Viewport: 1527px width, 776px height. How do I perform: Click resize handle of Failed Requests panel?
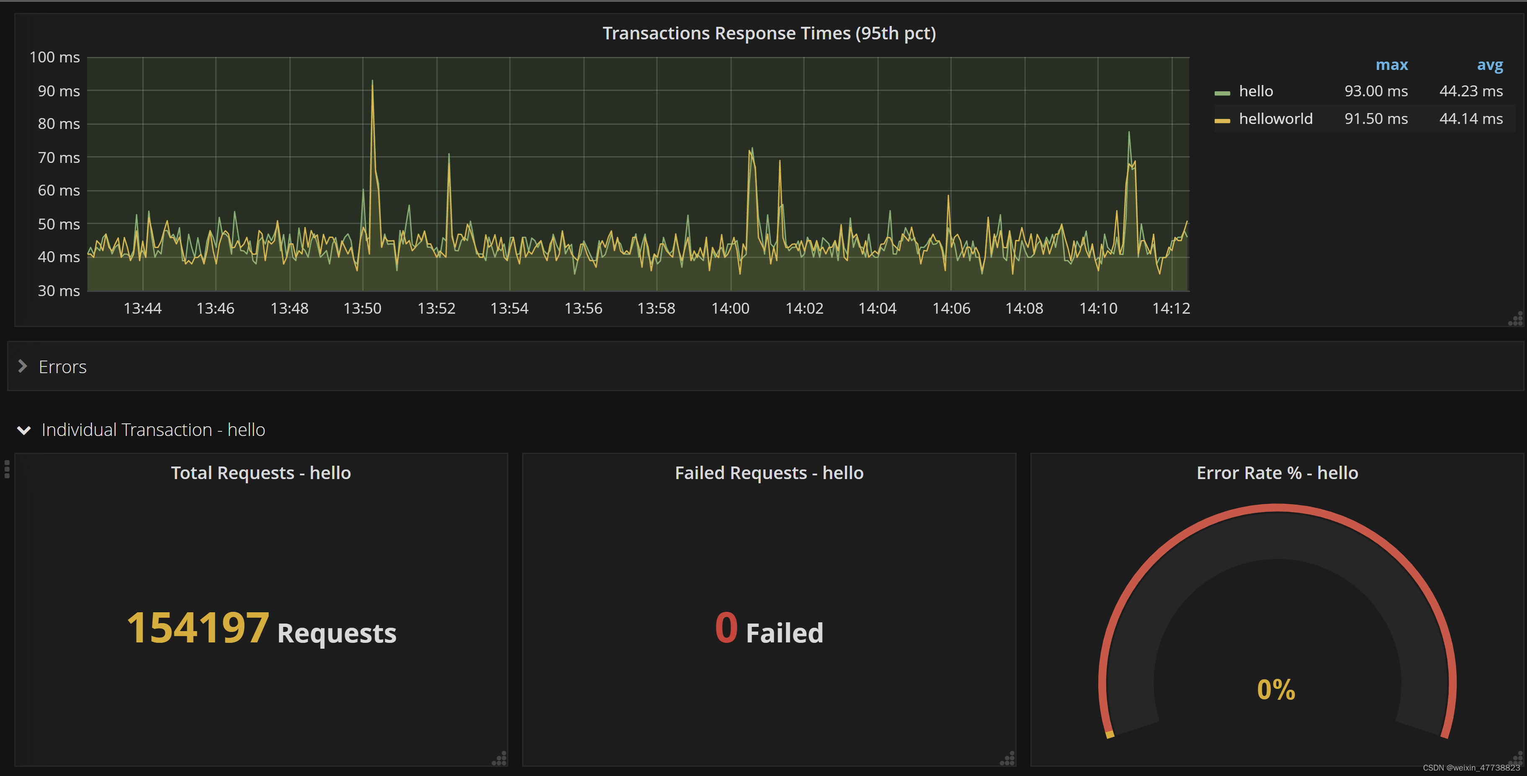tap(1008, 758)
